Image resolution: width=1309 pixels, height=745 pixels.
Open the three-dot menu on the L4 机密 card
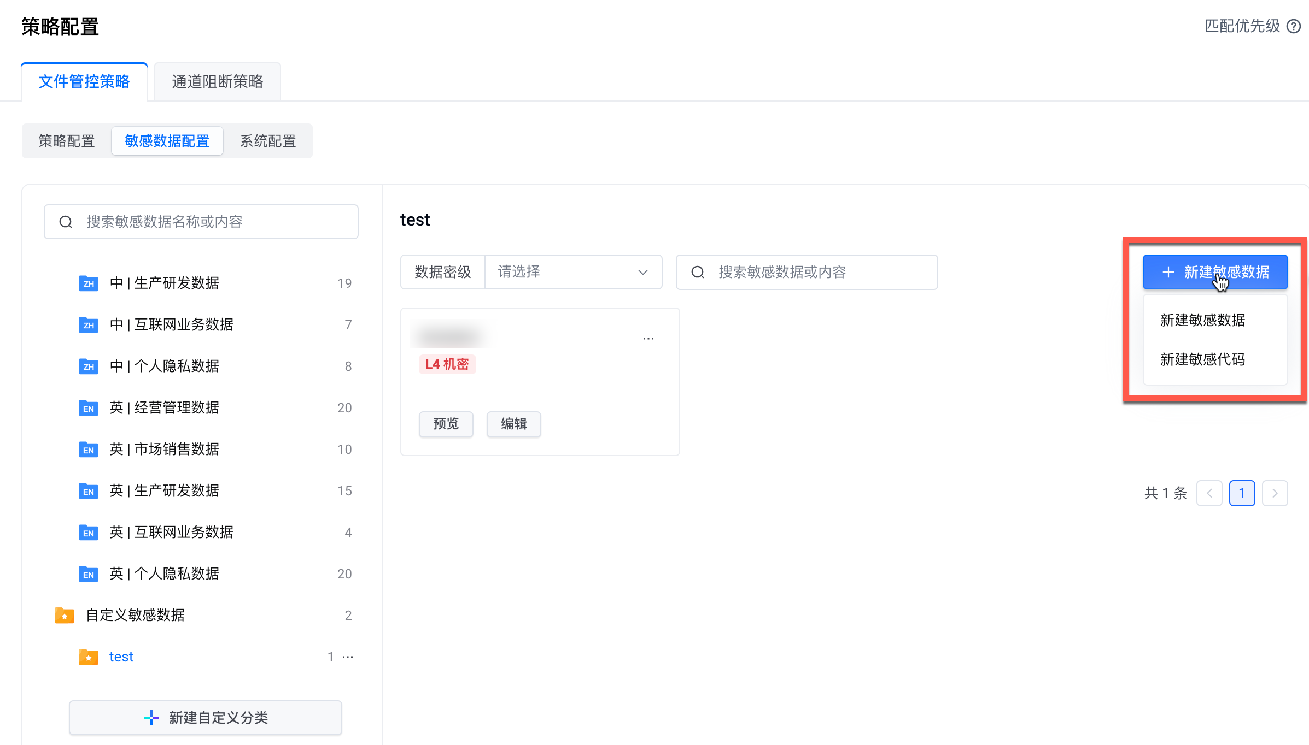point(648,339)
